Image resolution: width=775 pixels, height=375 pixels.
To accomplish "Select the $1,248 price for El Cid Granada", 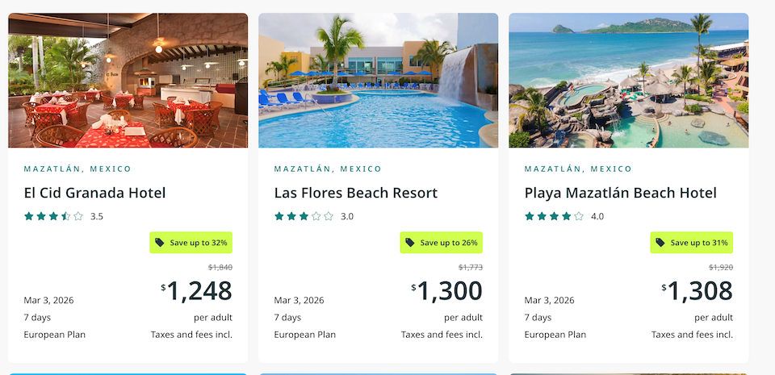I will pyautogui.click(x=197, y=290).
